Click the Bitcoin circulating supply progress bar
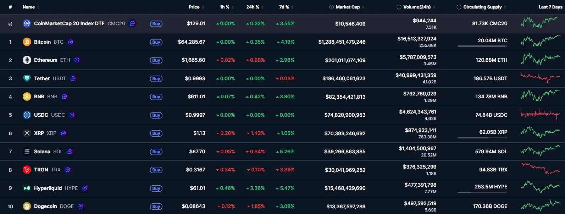Image resolution: width=565 pixels, height=214 pixels. point(482,46)
